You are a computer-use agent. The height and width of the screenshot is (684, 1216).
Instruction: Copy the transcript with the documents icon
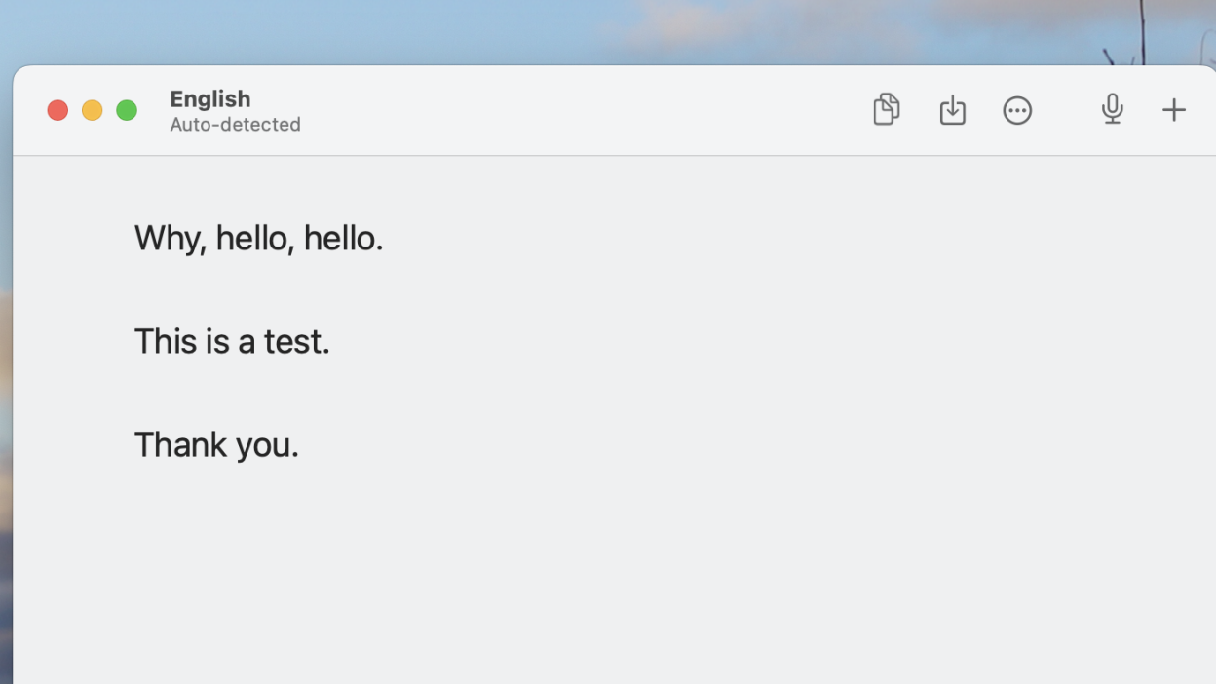click(x=886, y=110)
